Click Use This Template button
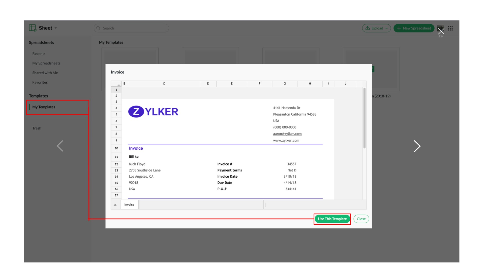The height and width of the screenshot is (272, 484). pos(332,219)
